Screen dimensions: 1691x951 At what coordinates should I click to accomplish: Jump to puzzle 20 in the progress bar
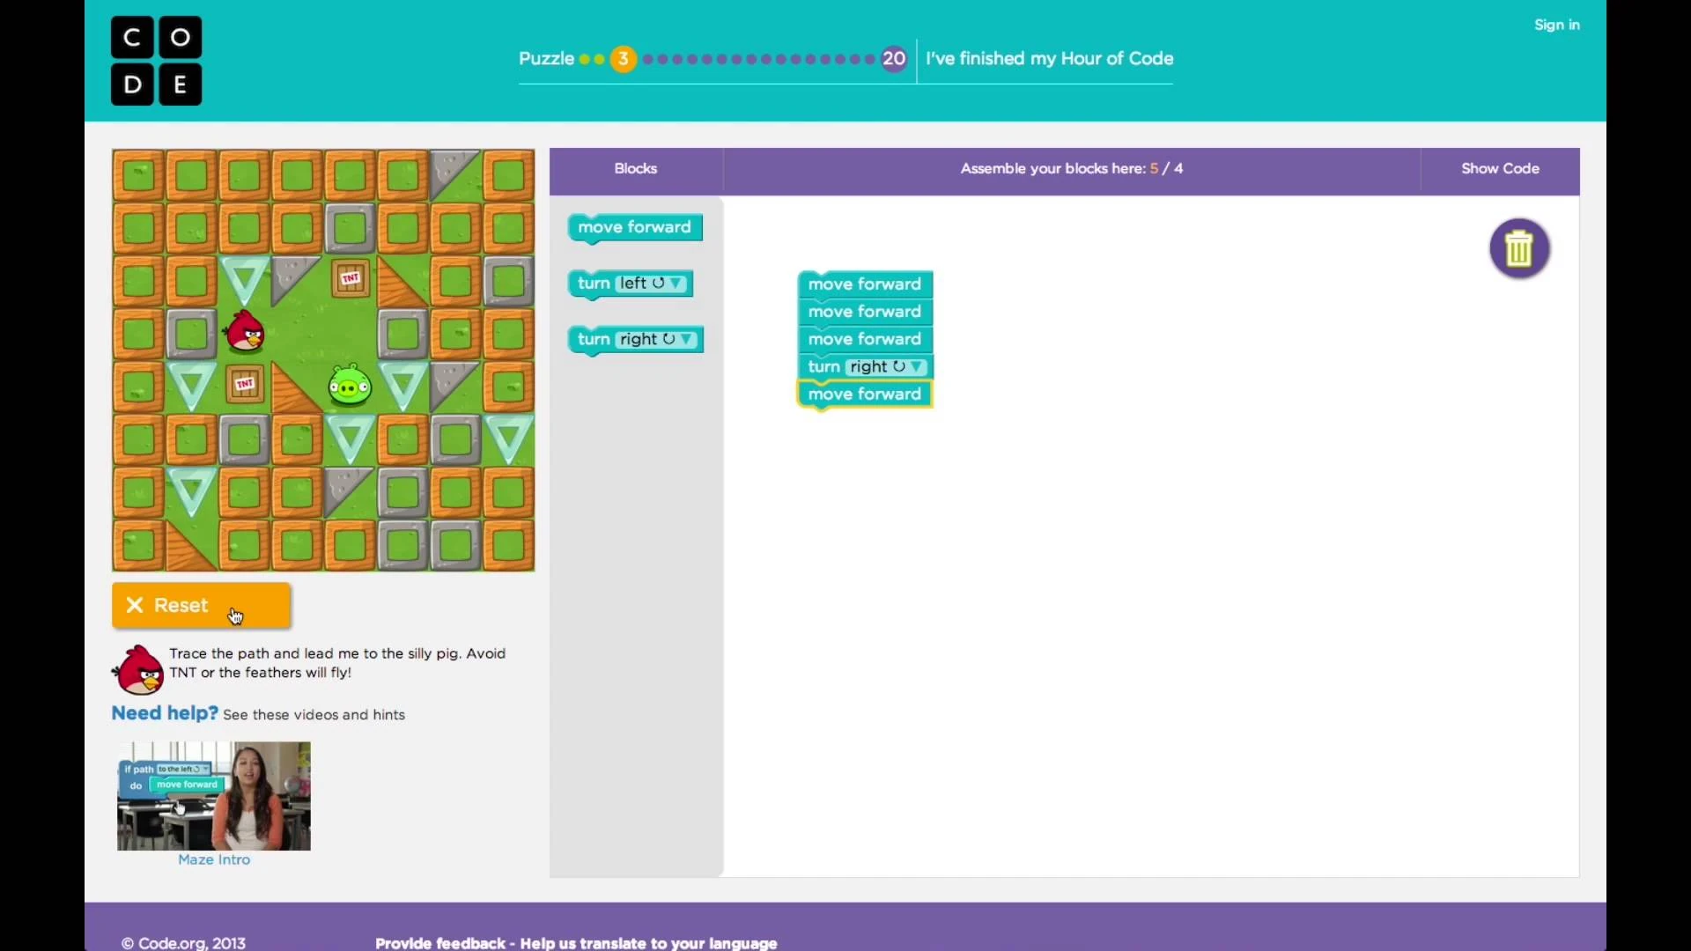pyautogui.click(x=893, y=59)
